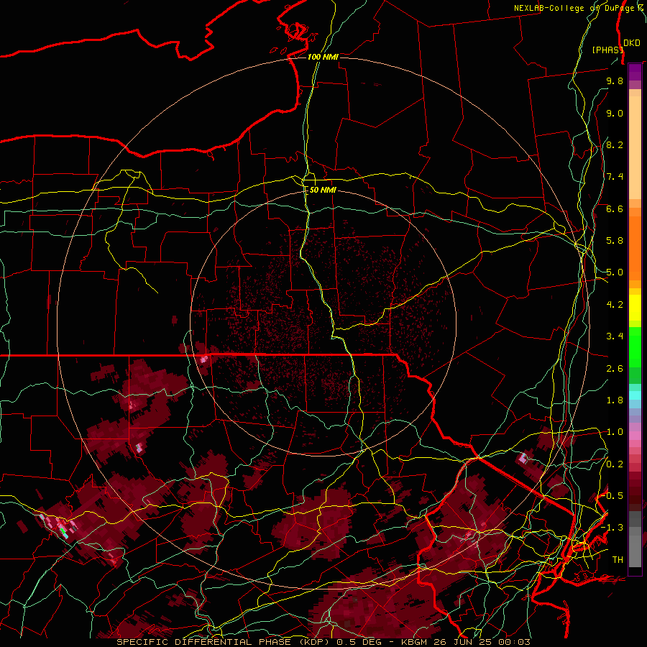Pick the cyan swatch beside 1.8 value
The height and width of the screenshot is (647, 647).
point(635,395)
